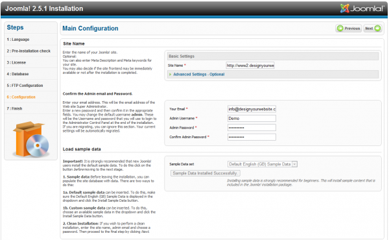Click Confirm the Admin email and Password heading
Viewport: 389px width, 240px height.
click(97, 93)
